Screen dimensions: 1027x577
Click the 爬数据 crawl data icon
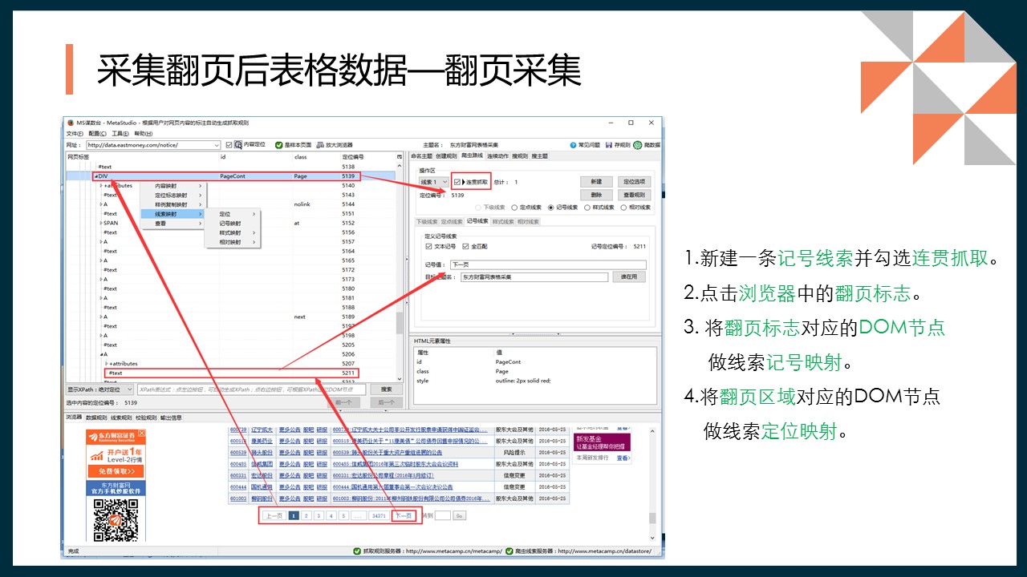click(637, 145)
